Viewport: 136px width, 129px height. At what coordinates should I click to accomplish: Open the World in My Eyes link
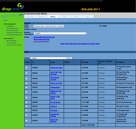point(55,97)
